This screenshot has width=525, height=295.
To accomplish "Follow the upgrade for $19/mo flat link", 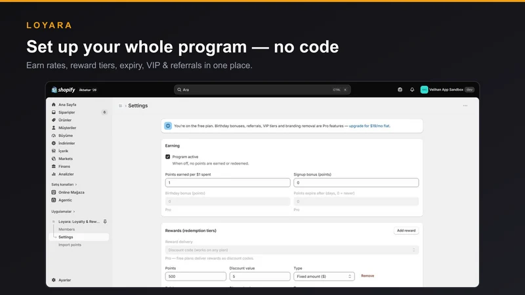I will (x=369, y=126).
